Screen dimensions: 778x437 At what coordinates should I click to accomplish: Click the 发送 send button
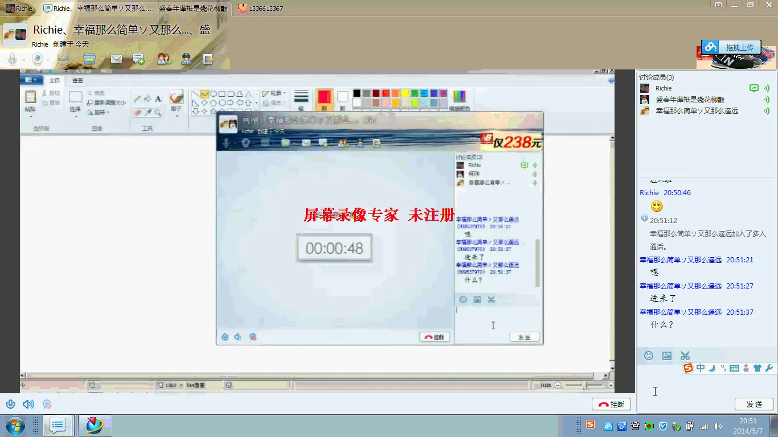[x=754, y=404]
